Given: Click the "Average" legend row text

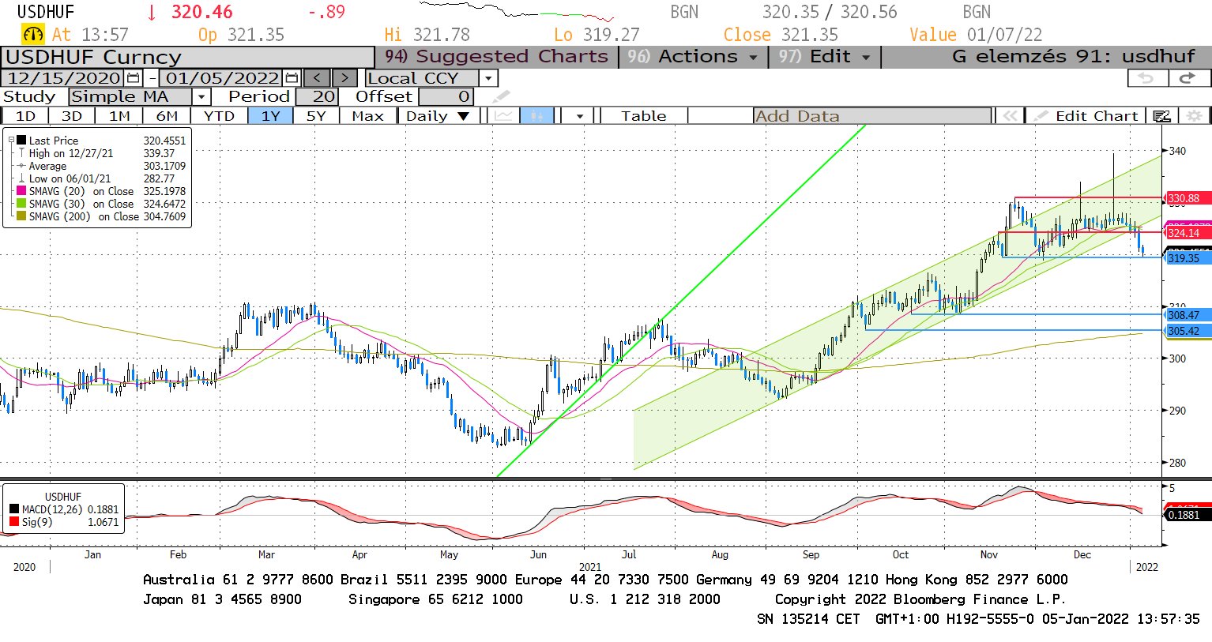Looking at the screenshot, I should point(47,166).
